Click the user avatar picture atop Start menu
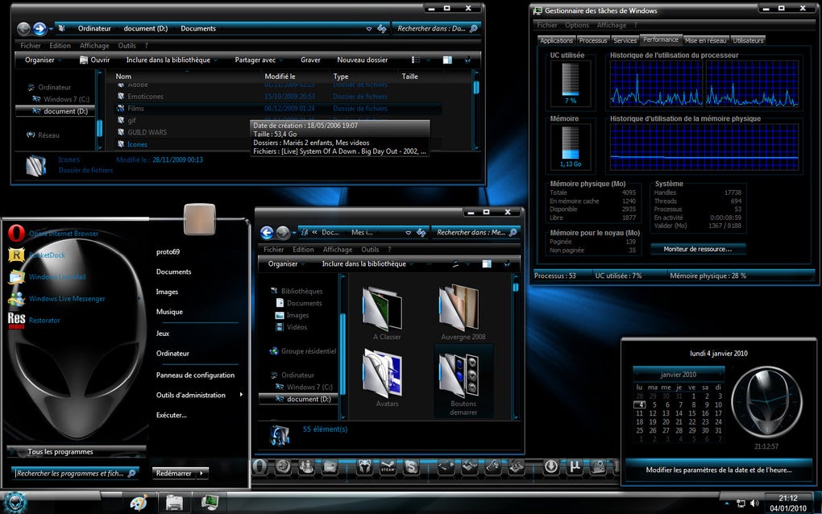This screenshot has width=822, height=514. point(200,219)
